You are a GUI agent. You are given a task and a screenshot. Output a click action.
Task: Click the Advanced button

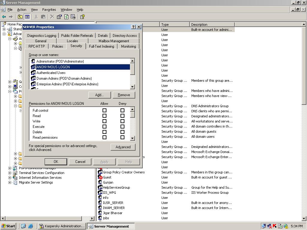pos(123,147)
